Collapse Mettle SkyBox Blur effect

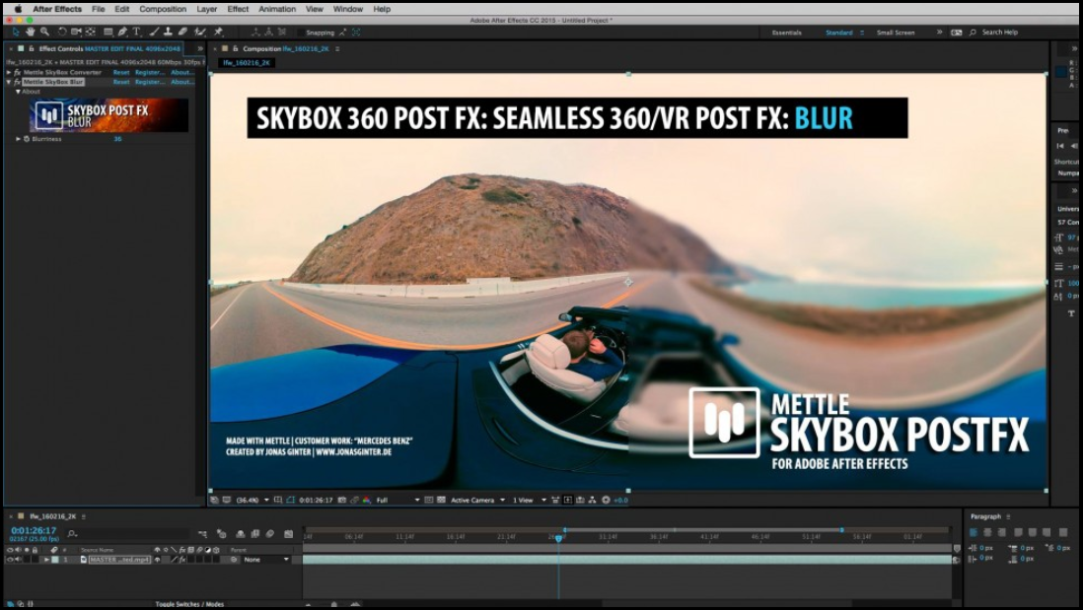[x=9, y=82]
